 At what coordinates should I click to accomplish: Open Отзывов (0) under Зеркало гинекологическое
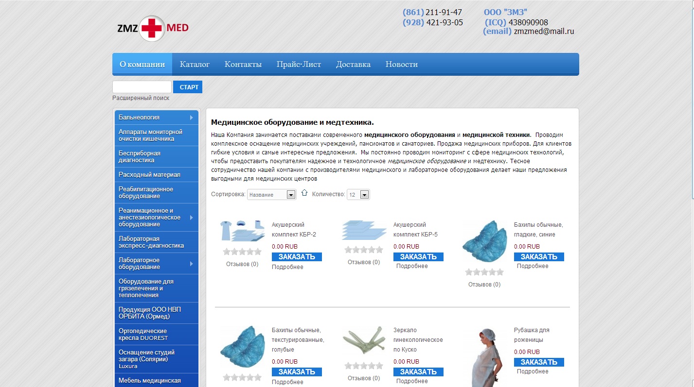point(364,378)
